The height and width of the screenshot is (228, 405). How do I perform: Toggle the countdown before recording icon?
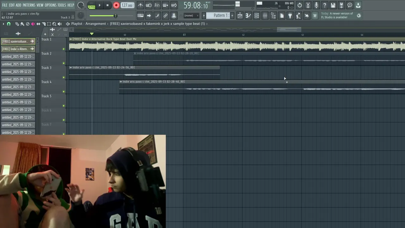click(x=157, y=5)
